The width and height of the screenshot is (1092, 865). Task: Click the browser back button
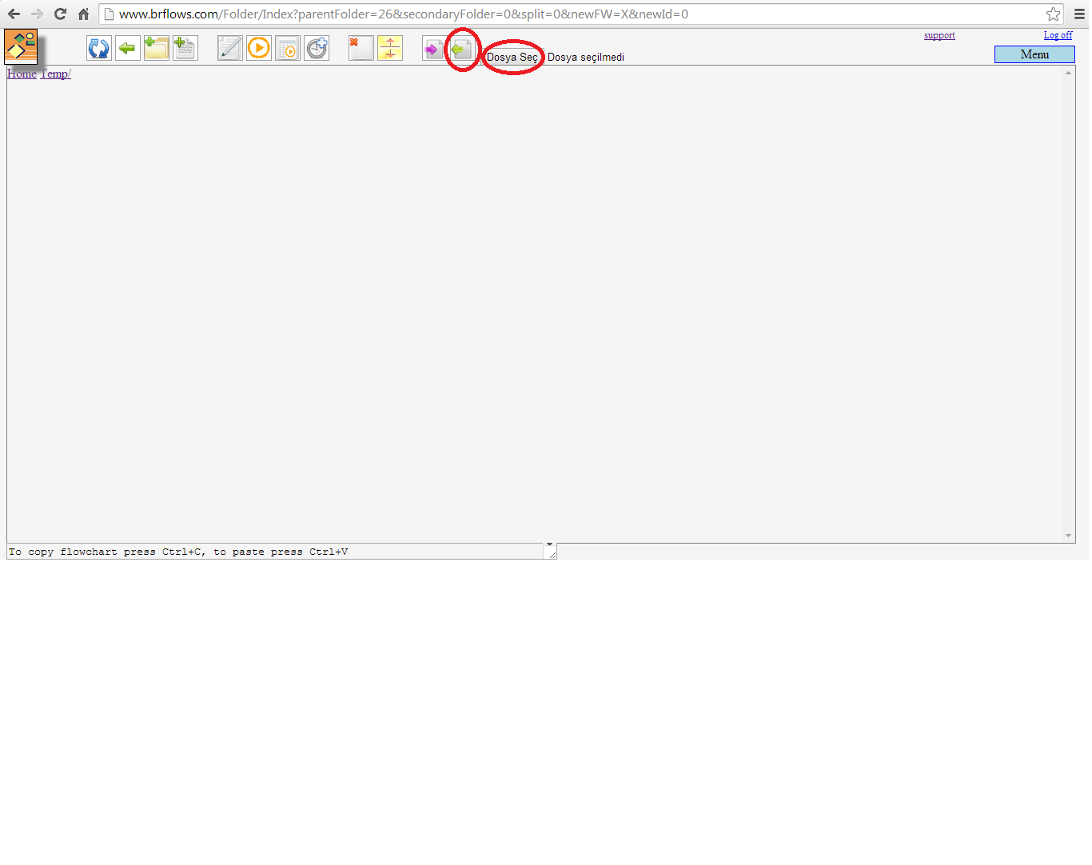[14, 14]
